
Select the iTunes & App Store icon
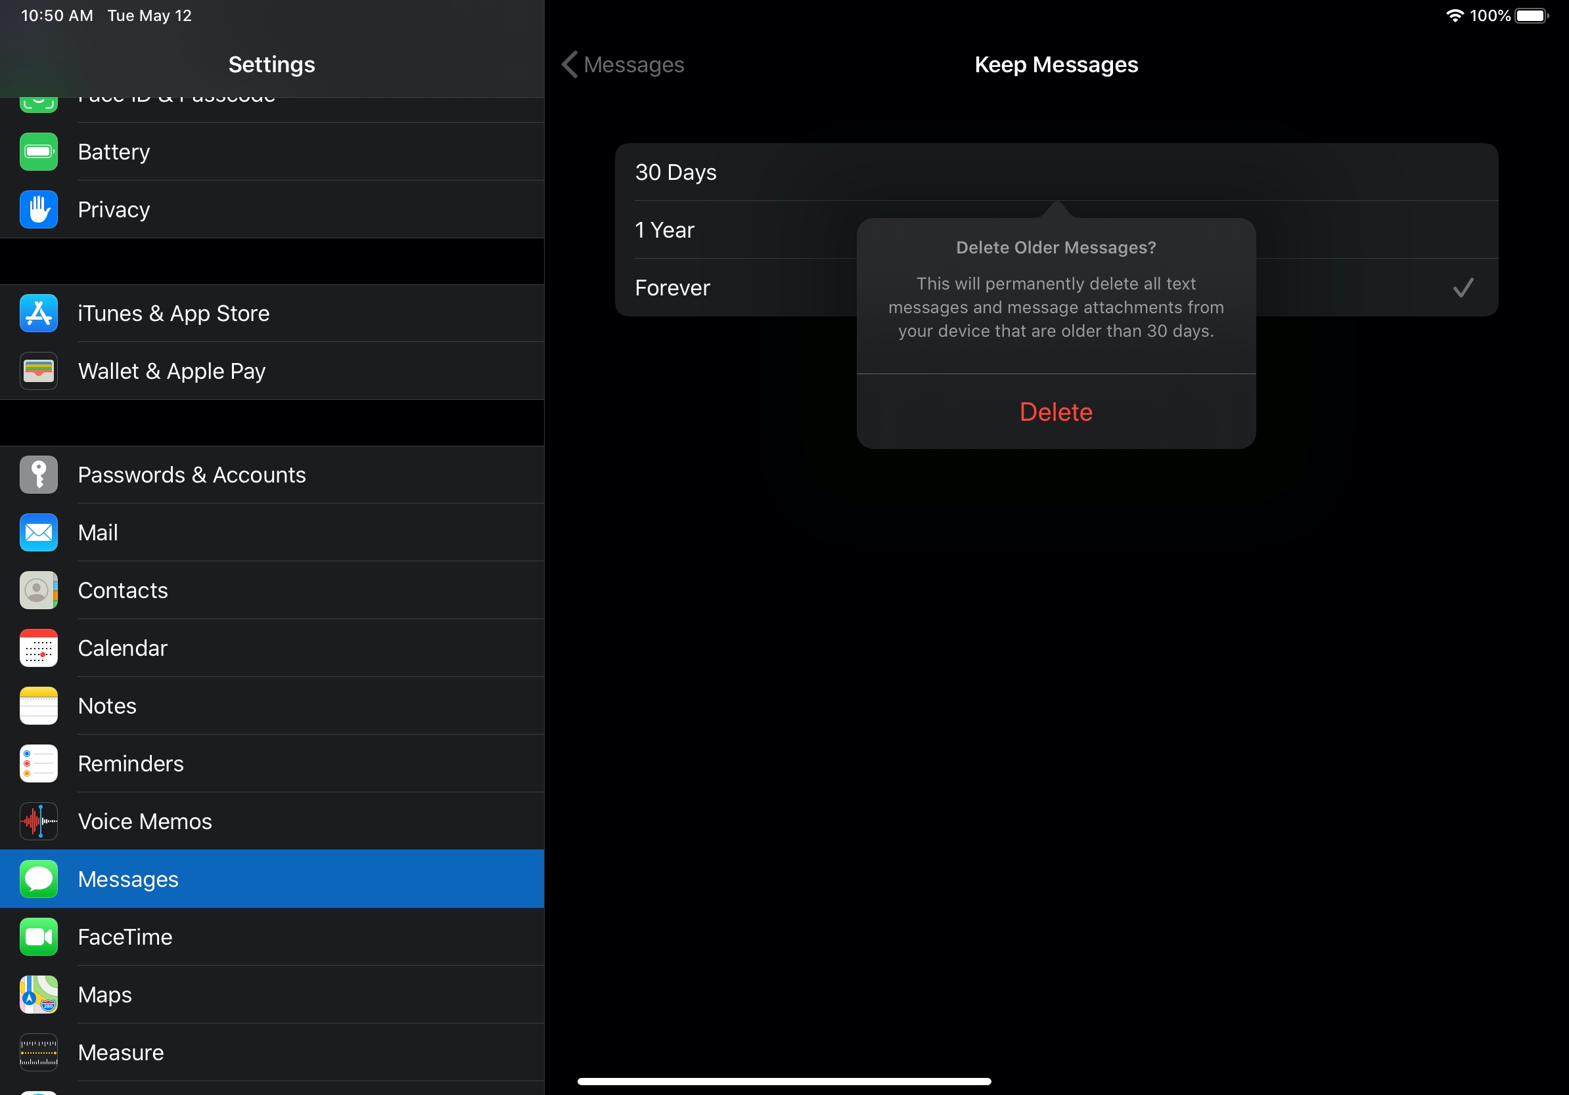coord(39,313)
